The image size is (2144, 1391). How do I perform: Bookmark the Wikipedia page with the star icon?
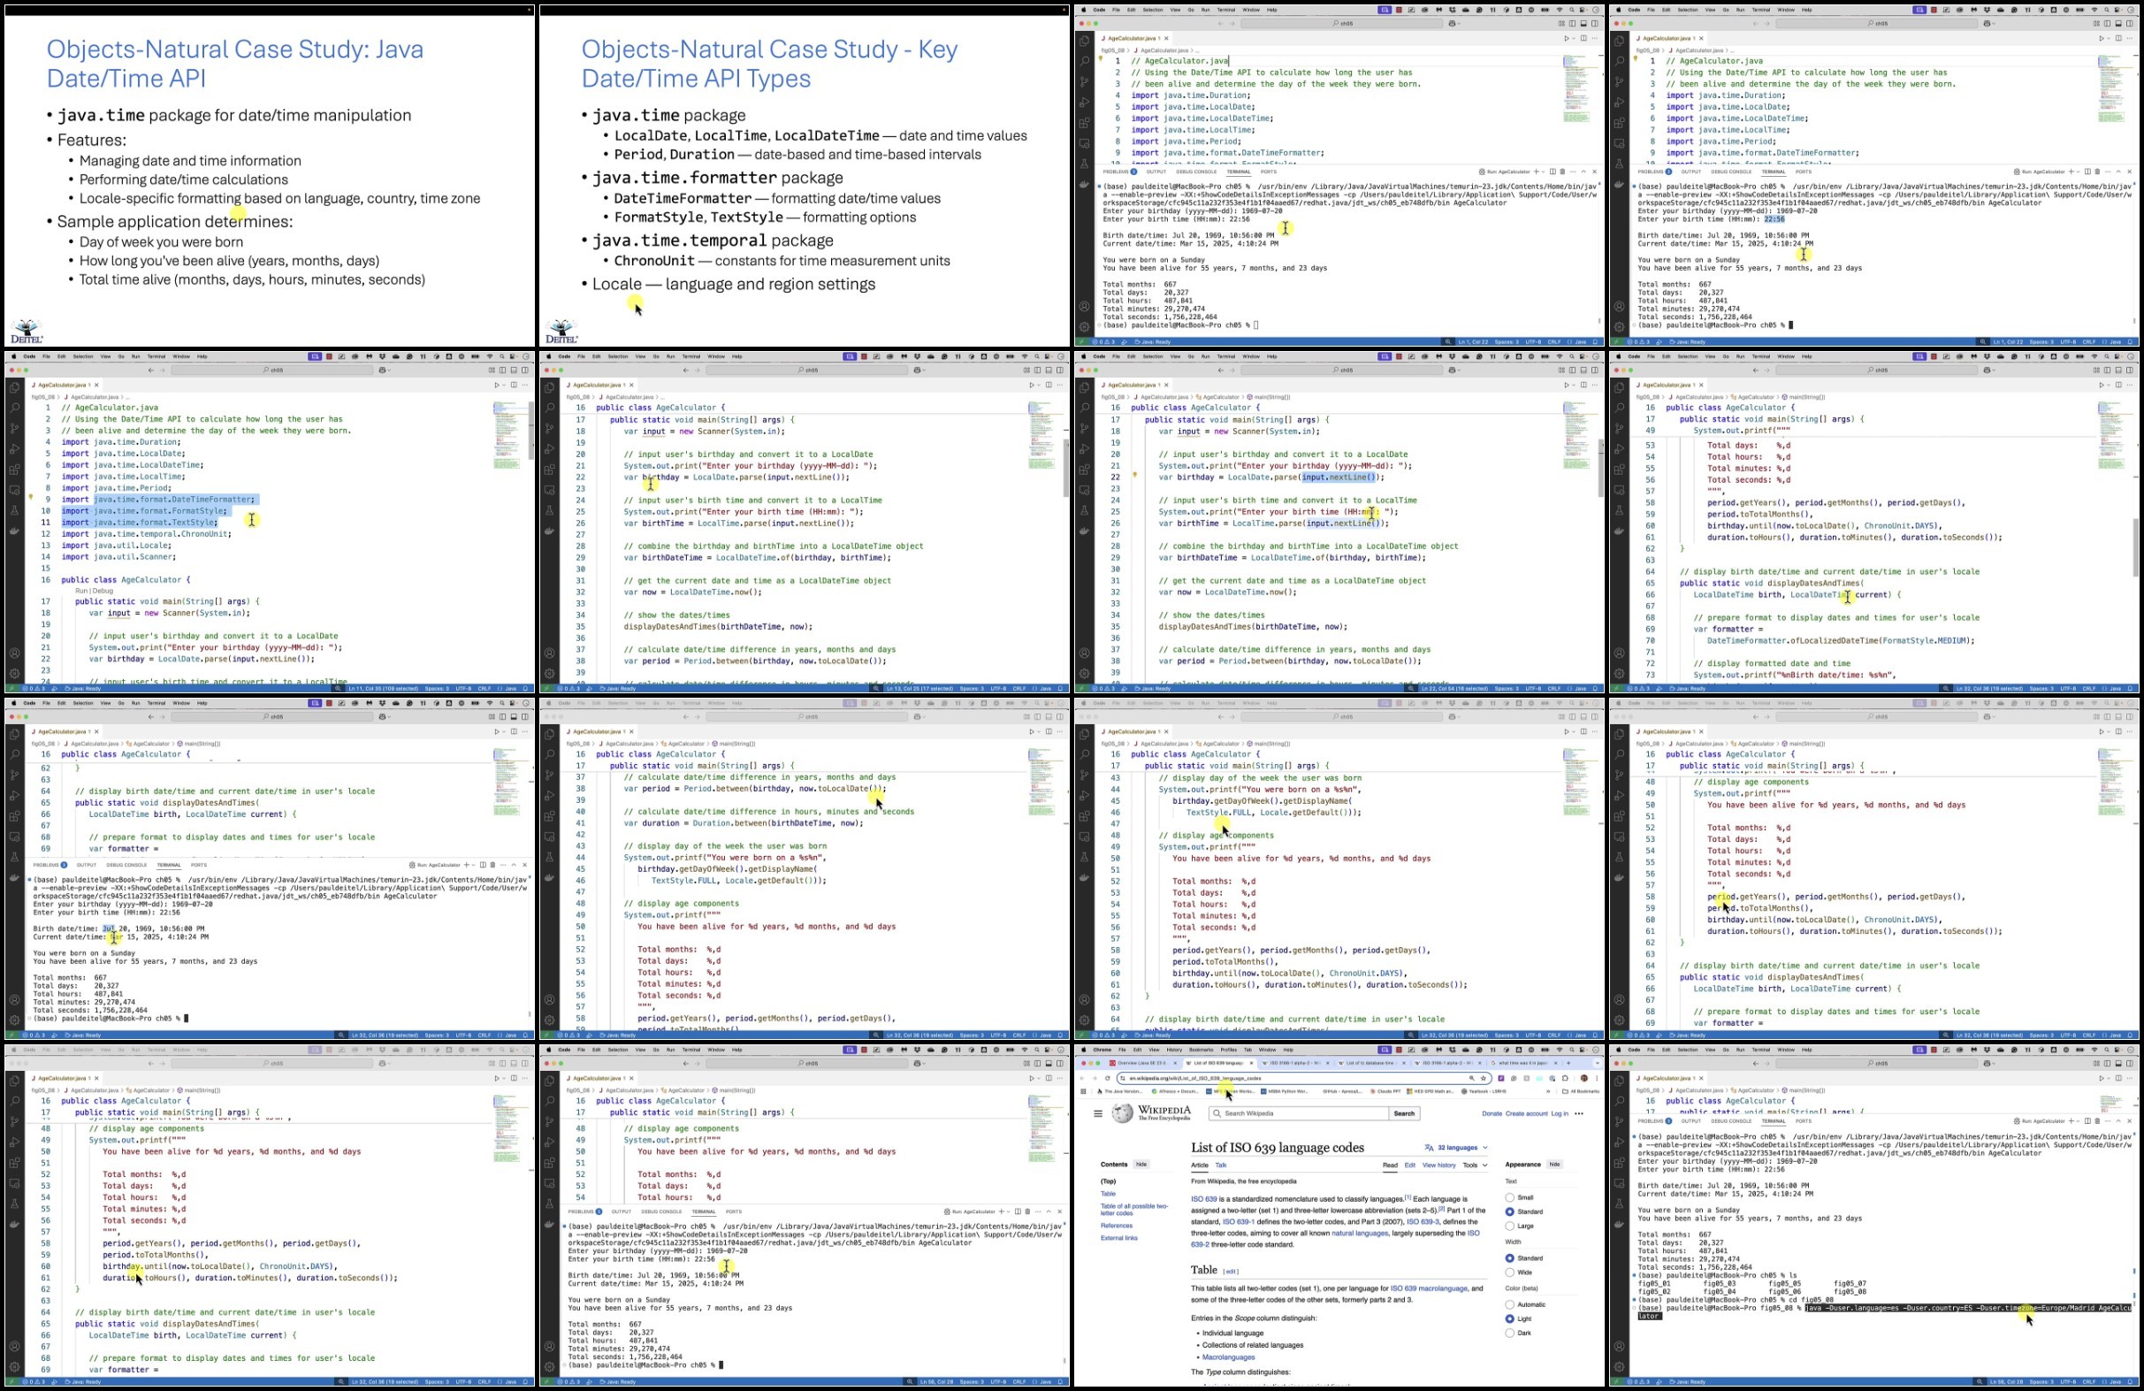coord(1484,1078)
